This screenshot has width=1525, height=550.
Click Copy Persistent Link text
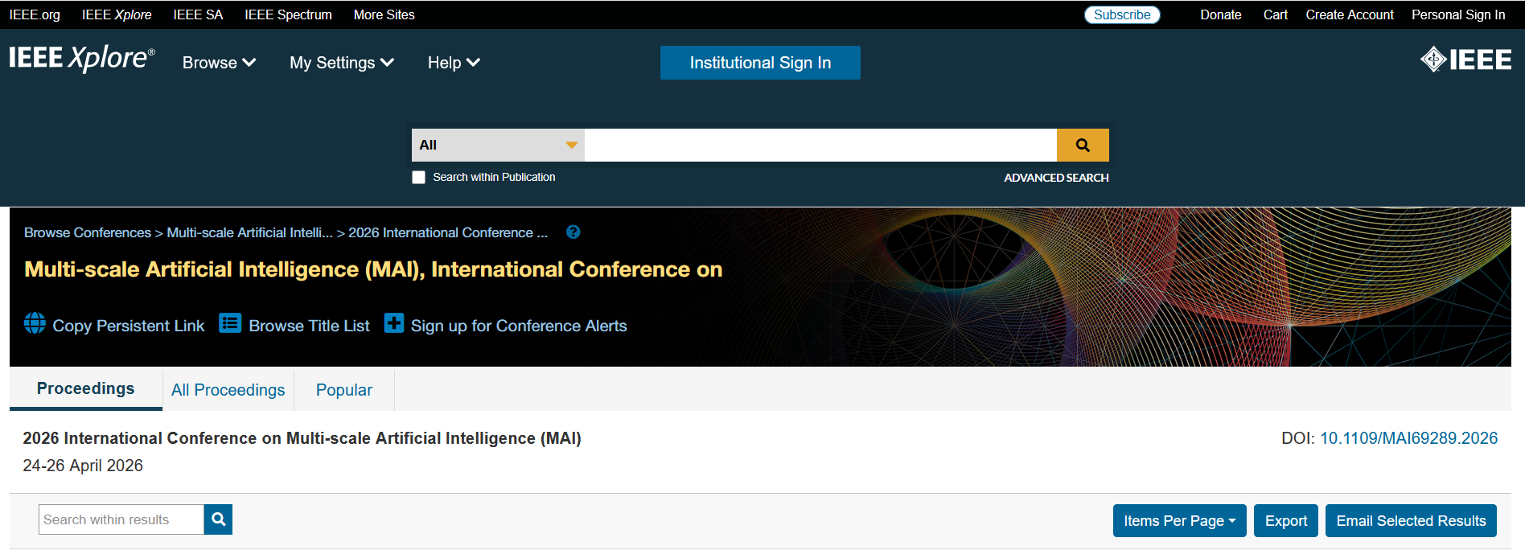pyautogui.click(x=129, y=326)
